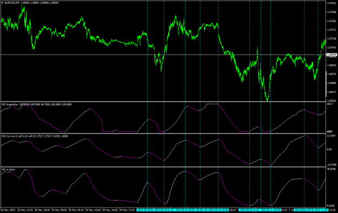The width and height of the screenshot is (338, 213).
Task: Click the 78.8788 RSI scale value
Action: pyautogui.click(x=332, y=169)
